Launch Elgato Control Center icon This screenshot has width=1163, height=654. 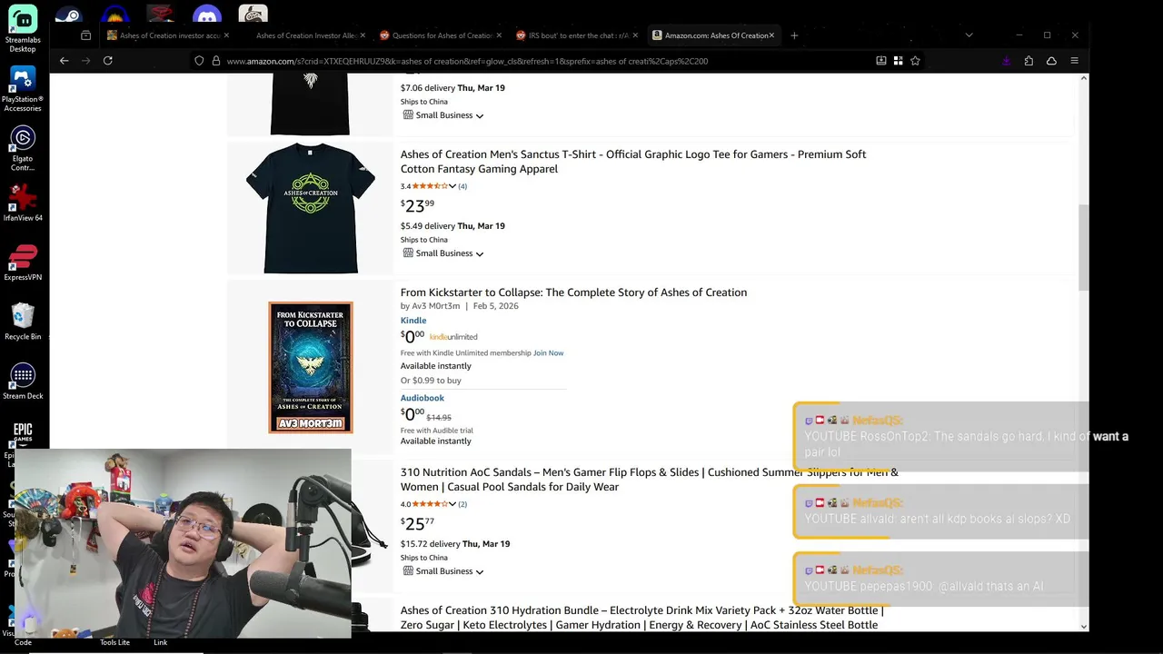pyautogui.click(x=23, y=148)
